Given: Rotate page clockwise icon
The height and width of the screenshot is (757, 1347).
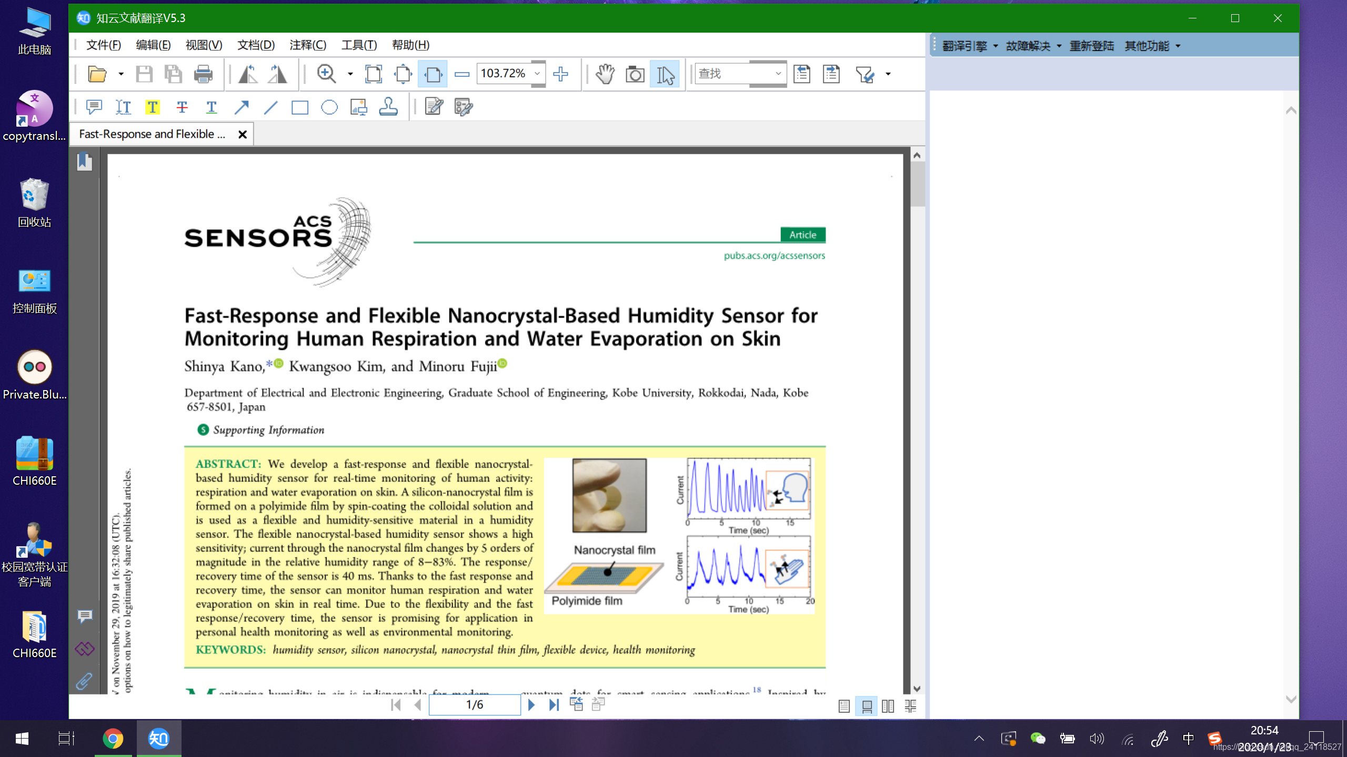Looking at the screenshot, I should click(x=277, y=74).
